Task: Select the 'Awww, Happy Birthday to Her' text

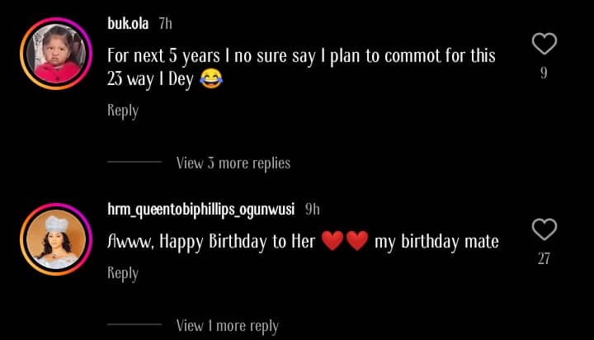Action: [211, 242]
